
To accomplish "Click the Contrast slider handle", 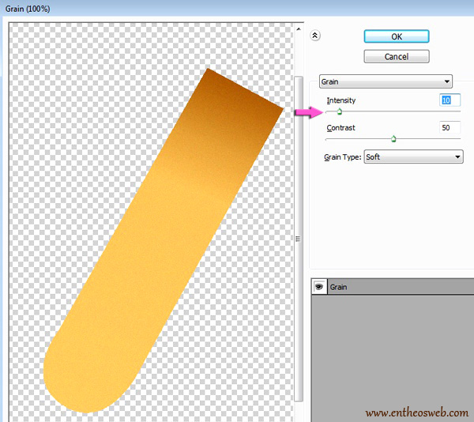I will pyautogui.click(x=393, y=139).
